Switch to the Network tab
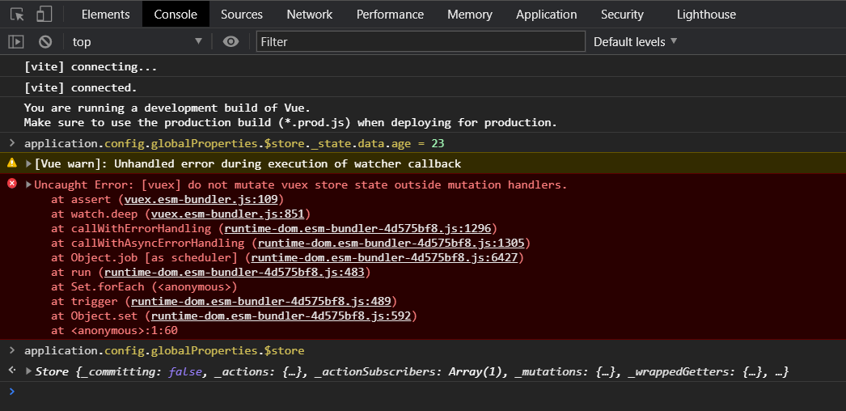 (309, 15)
